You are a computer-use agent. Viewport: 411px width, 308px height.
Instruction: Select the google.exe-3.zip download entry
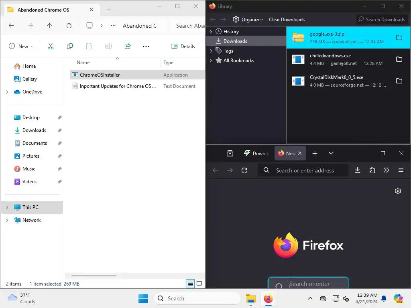[x=348, y=38]
